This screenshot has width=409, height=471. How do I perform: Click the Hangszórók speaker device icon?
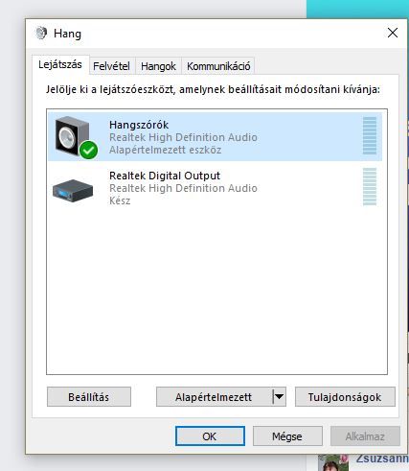73,136
